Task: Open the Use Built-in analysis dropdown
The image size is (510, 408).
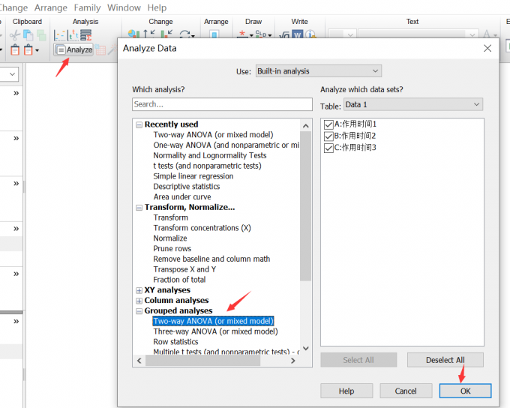Action: click(318, 71)
